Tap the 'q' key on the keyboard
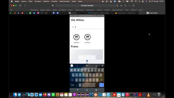The height and width of the screenshot is (98, 174). point(72,70)
